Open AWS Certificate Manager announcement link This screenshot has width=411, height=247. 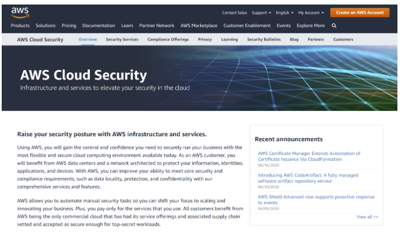(x=309, y=157)
